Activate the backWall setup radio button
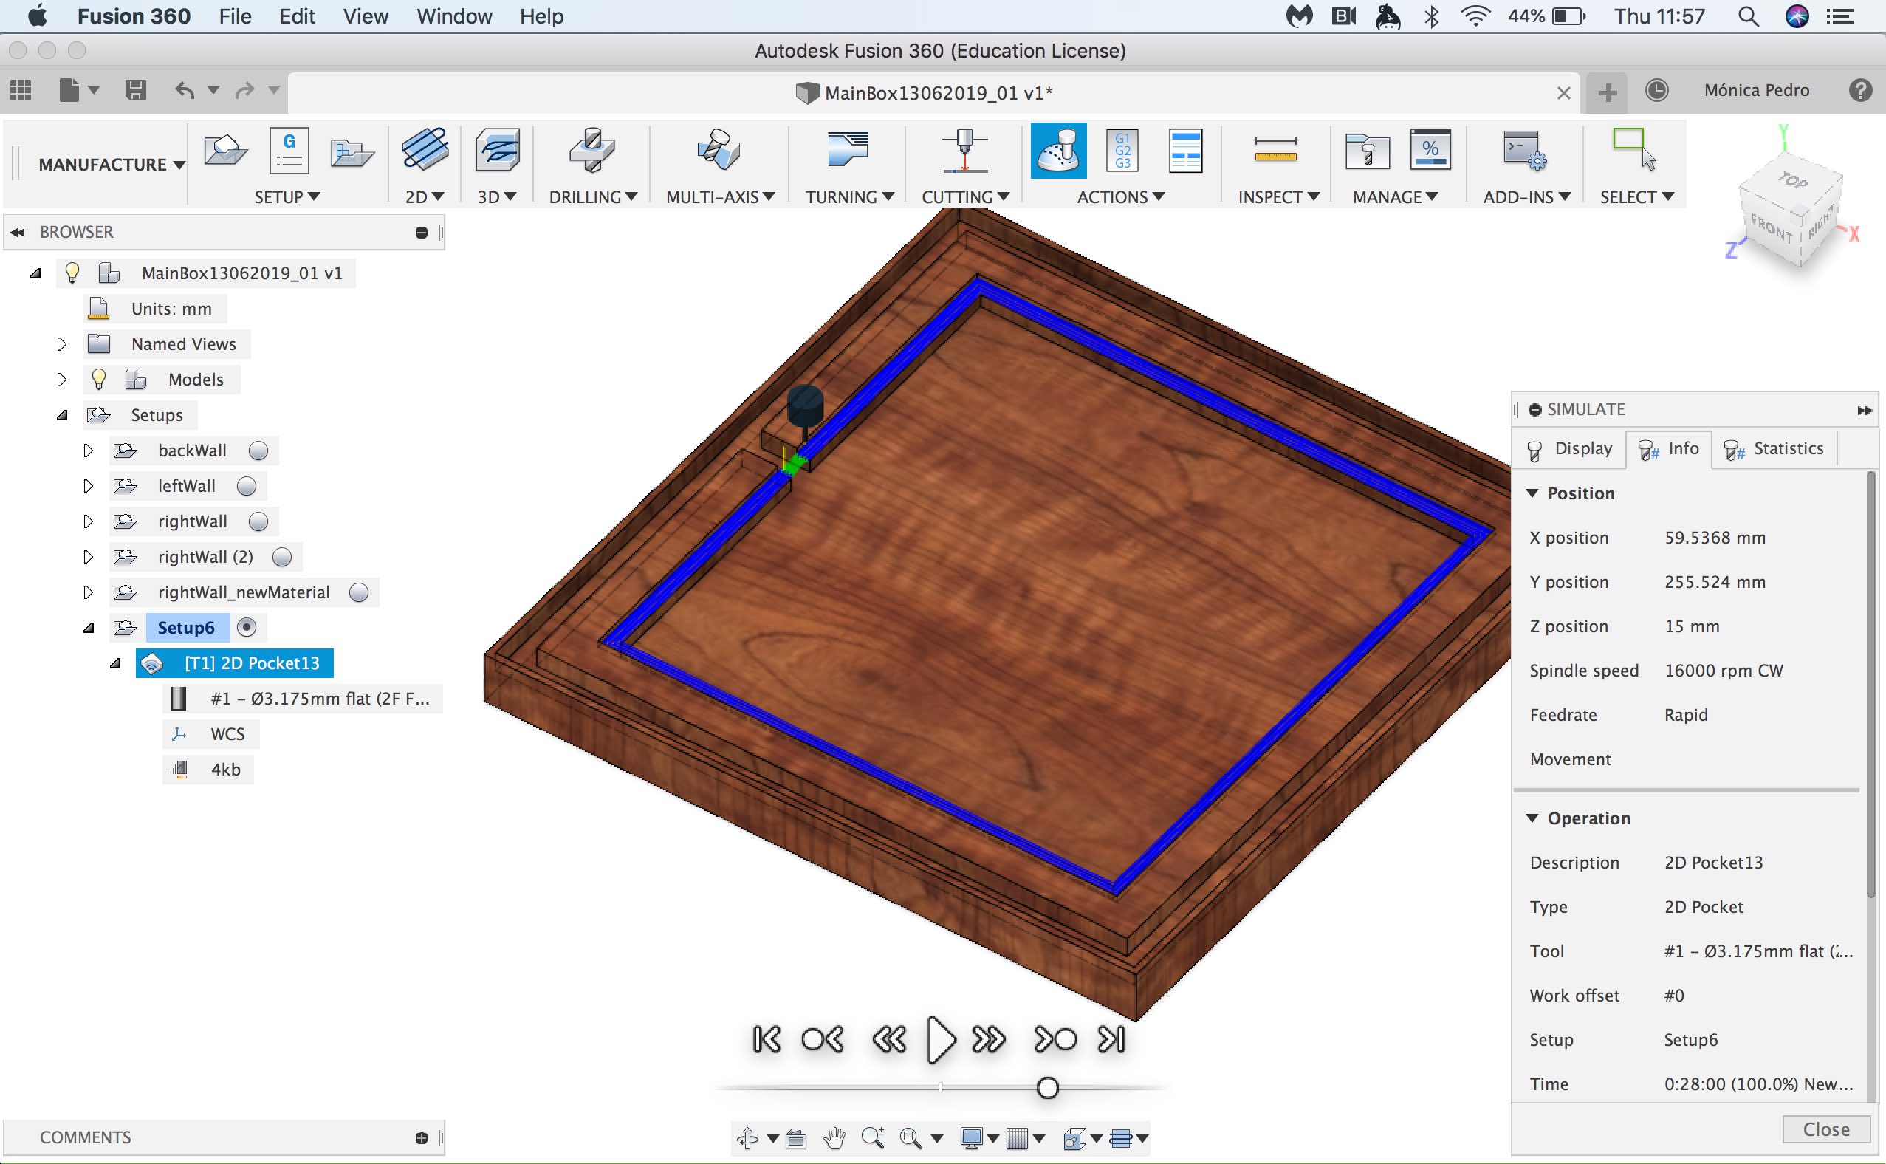This screenshot has width=1886, height=1164. [258, 451]
